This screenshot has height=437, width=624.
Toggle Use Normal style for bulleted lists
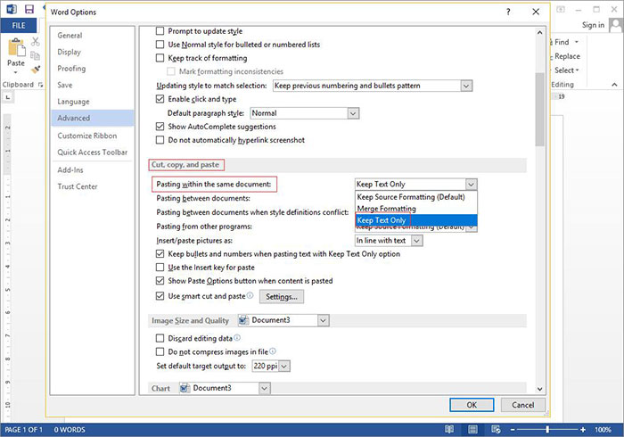tap(160, 45)
